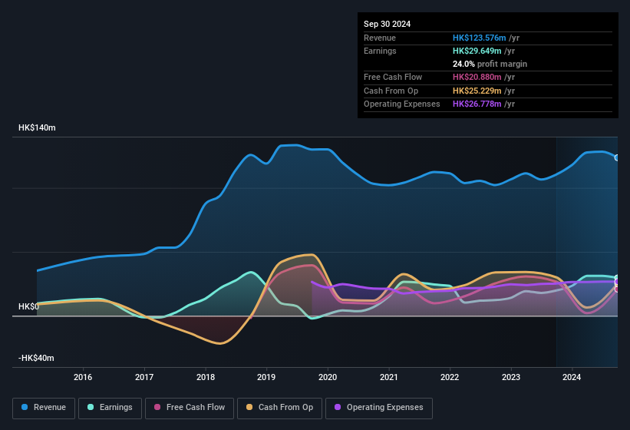Toggle the Operating Expenses legend button

379,408
